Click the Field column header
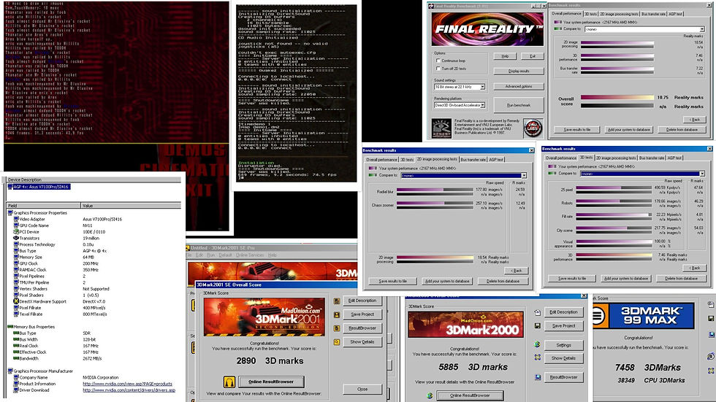Image resolution: width=716 pixels, height=402 pixels. [43, 206]
